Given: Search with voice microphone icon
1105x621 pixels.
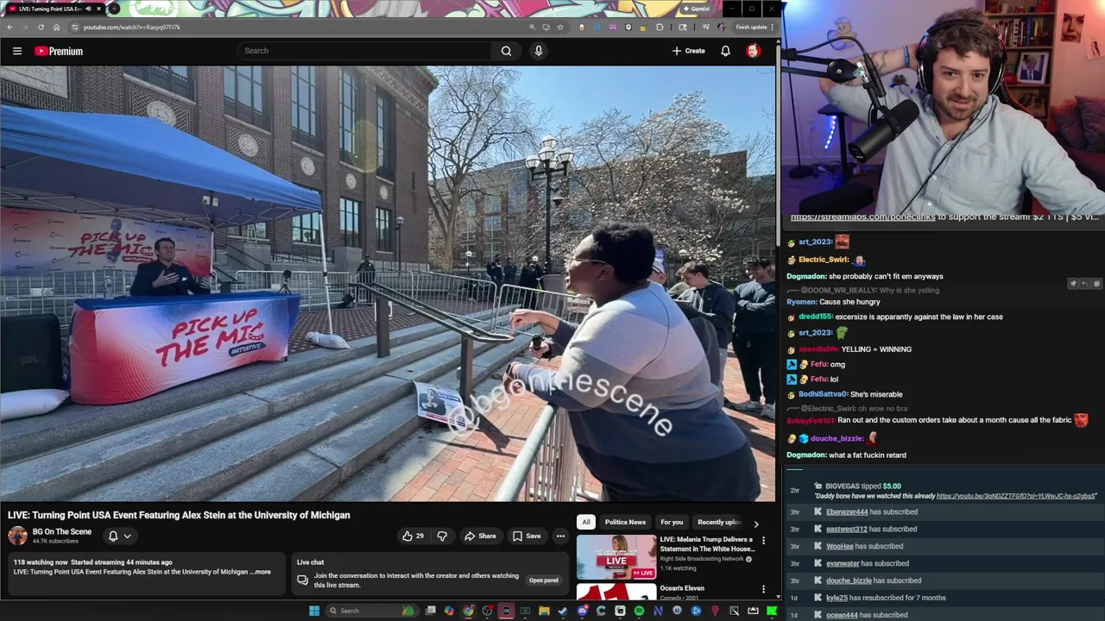Looking at the screenshot, I should (539, 51).
